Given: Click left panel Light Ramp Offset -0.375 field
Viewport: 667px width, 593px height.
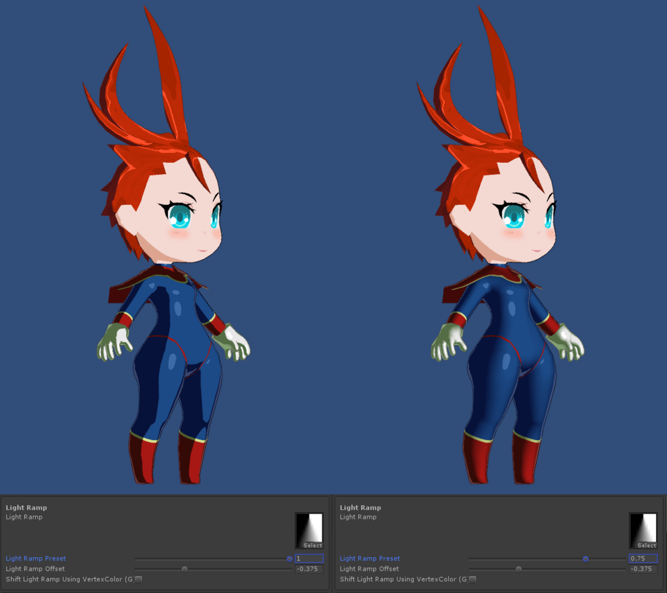Looking at the screenshot, I should (309, 569).
